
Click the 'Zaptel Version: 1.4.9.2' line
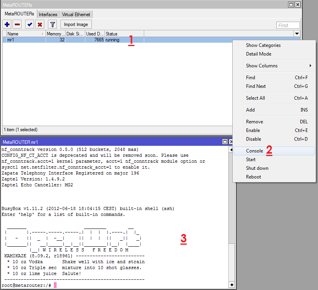[33, 179]
